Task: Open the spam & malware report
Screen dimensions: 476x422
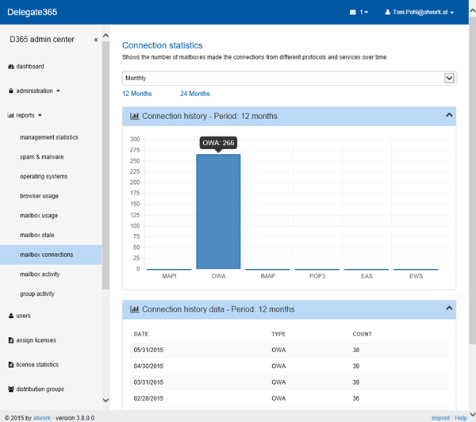Action: [x=43, y=157]
